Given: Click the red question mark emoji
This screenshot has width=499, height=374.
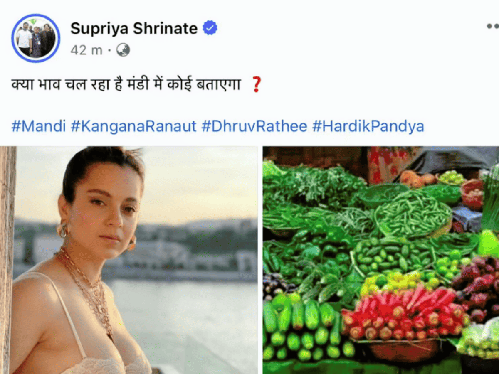Looking at the screenshot, I should pyautogui.click(x=257, y=86).
